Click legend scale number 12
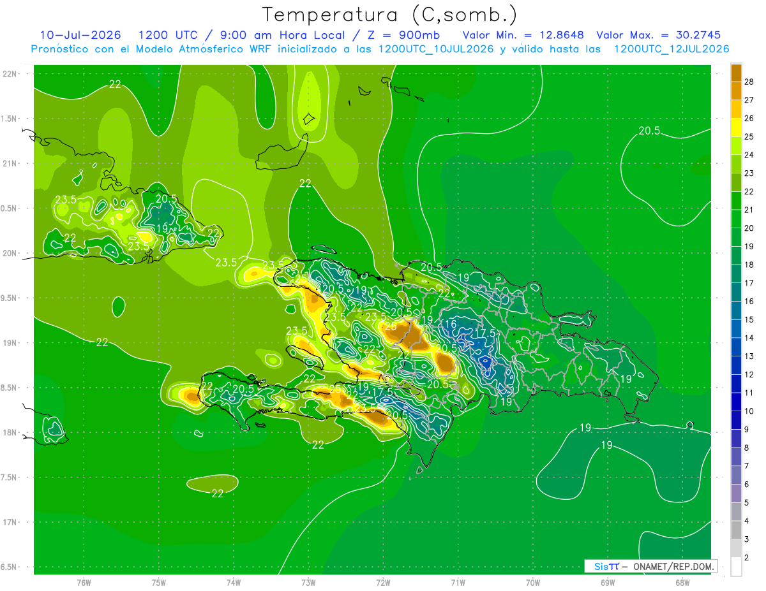Image resolution: width=766 pixels, height=591 pixels. (749, 374)
